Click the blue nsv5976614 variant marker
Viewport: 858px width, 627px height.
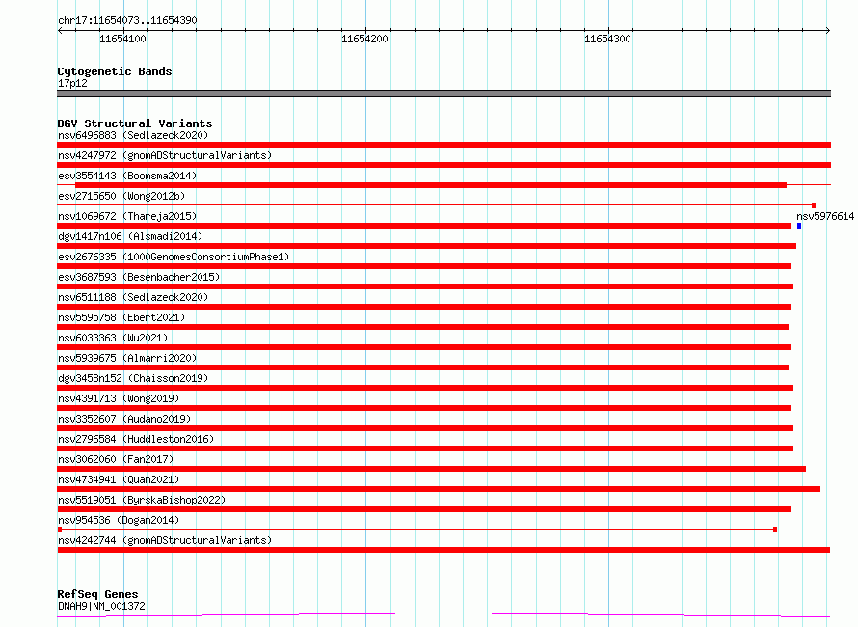point(799,226)
